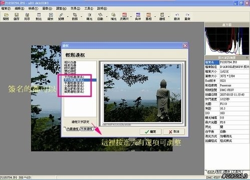Screen dimensions: 250x180
Task: Select 大白相邊(簽名) in the frame list
Action: point(74,77)
